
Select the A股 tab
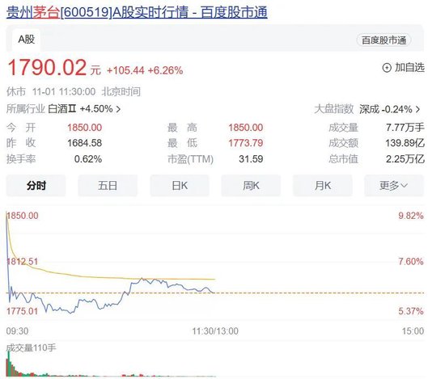[x=26, y=39]
